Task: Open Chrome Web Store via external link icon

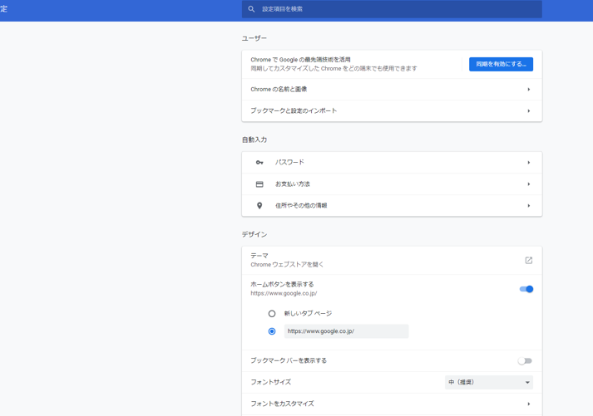Action: (529, 261)
